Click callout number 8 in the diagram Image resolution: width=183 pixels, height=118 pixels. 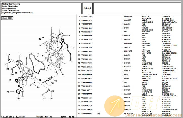51,28
